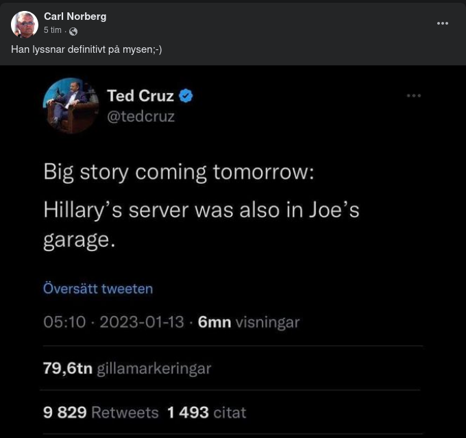
Task: Click the "5 tim" post timestamp
Action: [52, 30]
